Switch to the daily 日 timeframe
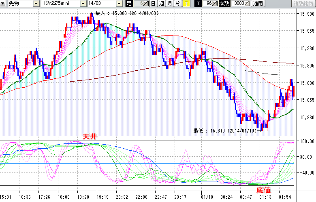Viewport: 316px width, 202px height. click(153, 4)
